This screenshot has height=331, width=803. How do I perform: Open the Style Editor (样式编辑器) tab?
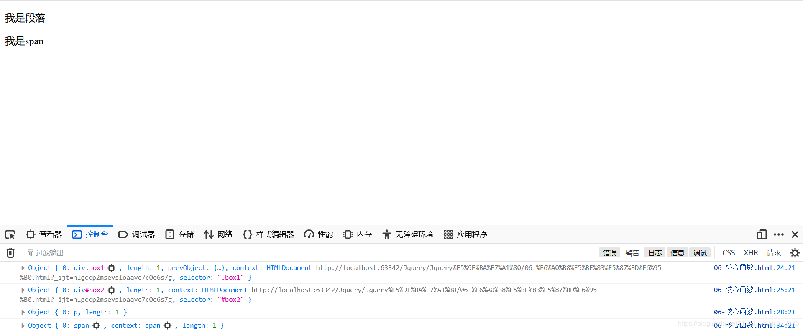[x=269, y=234]
